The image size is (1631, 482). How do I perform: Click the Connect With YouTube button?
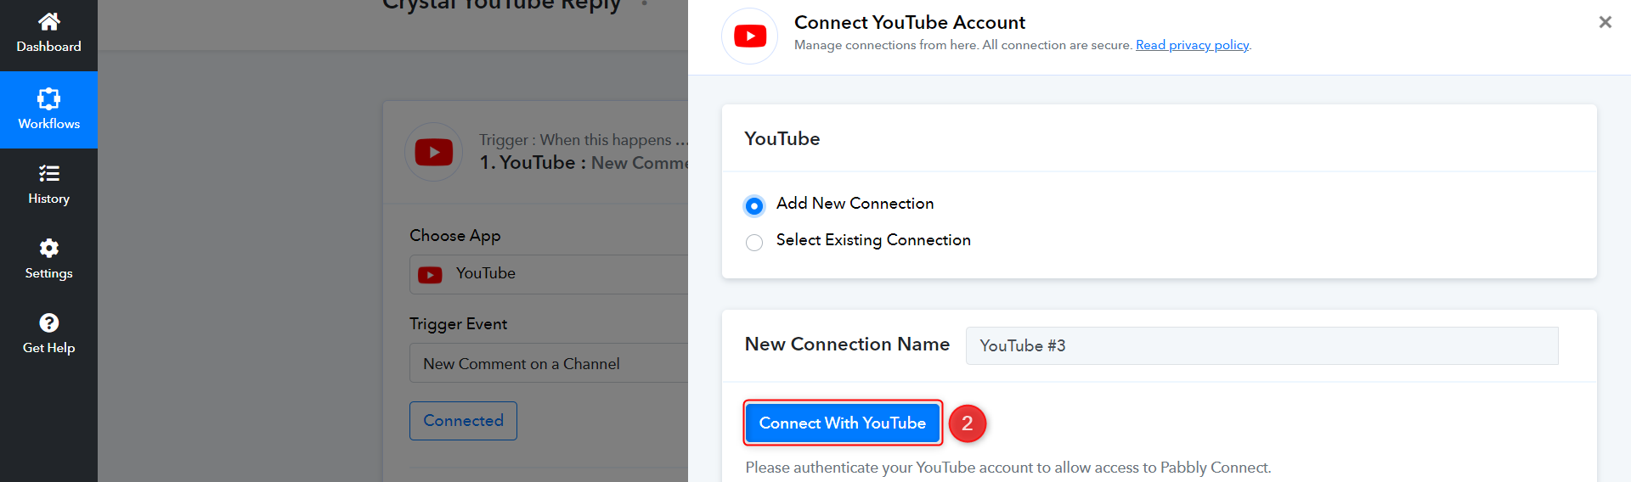[x=842, y=423]
